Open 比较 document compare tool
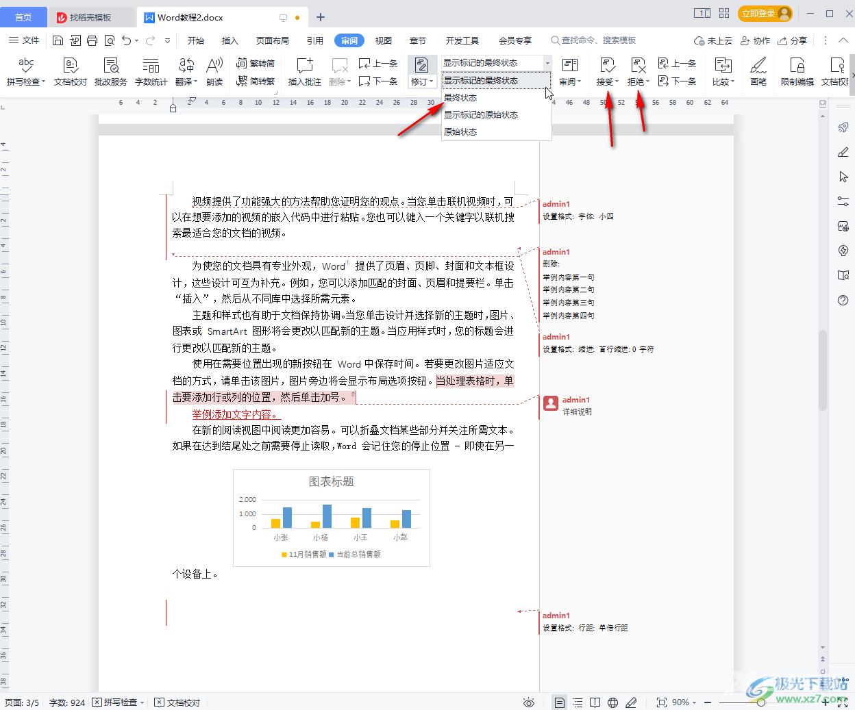This screenshot has width=855, height=710. pos(723,72)
